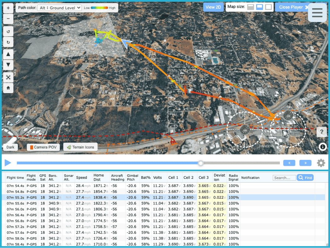The image size is (330, 248).
Task: Switch to View 2D
Action: point(213,7)
